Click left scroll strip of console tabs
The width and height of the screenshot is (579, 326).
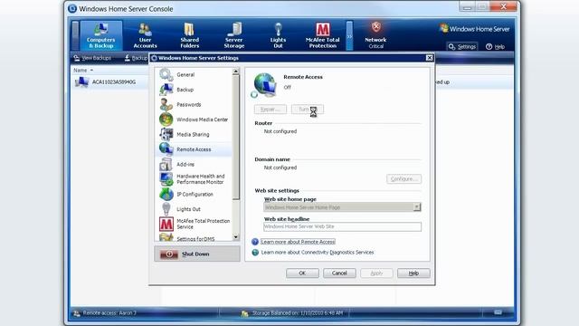(x=75, y=35)
